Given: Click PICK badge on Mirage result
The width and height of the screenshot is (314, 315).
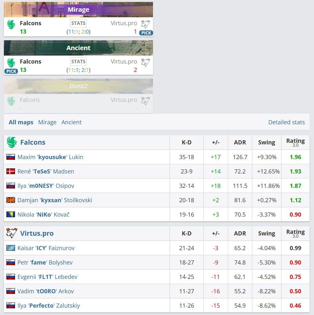Looking at the screenshot, I should coord(146,33).
